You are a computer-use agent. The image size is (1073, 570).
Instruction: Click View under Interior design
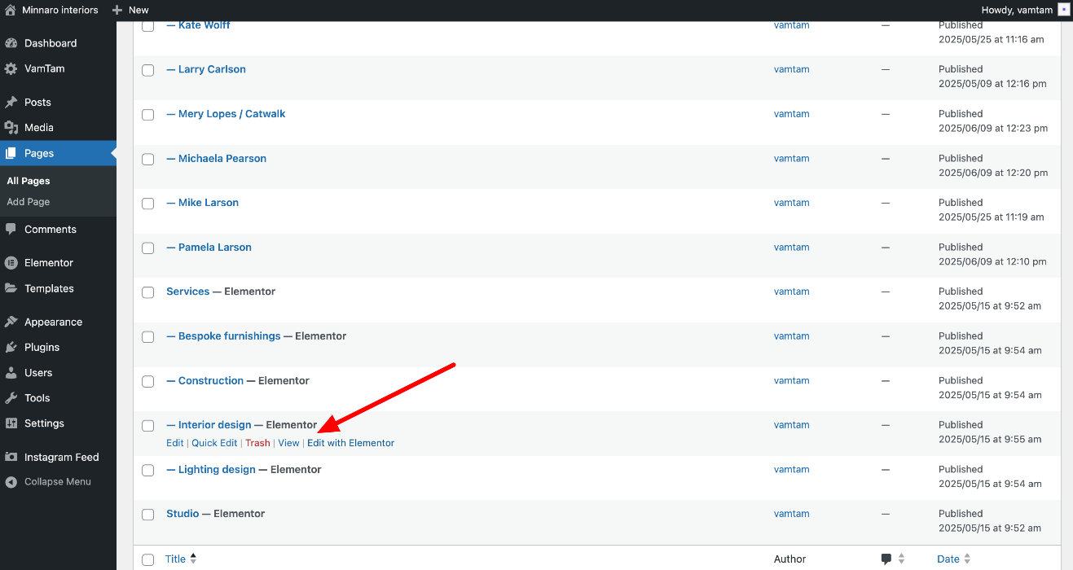point(288,443)
